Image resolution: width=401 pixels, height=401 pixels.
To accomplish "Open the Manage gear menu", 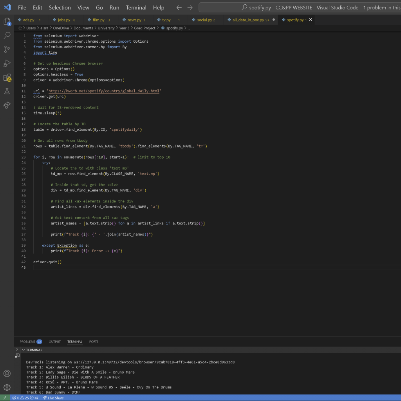I will point(7,387).
